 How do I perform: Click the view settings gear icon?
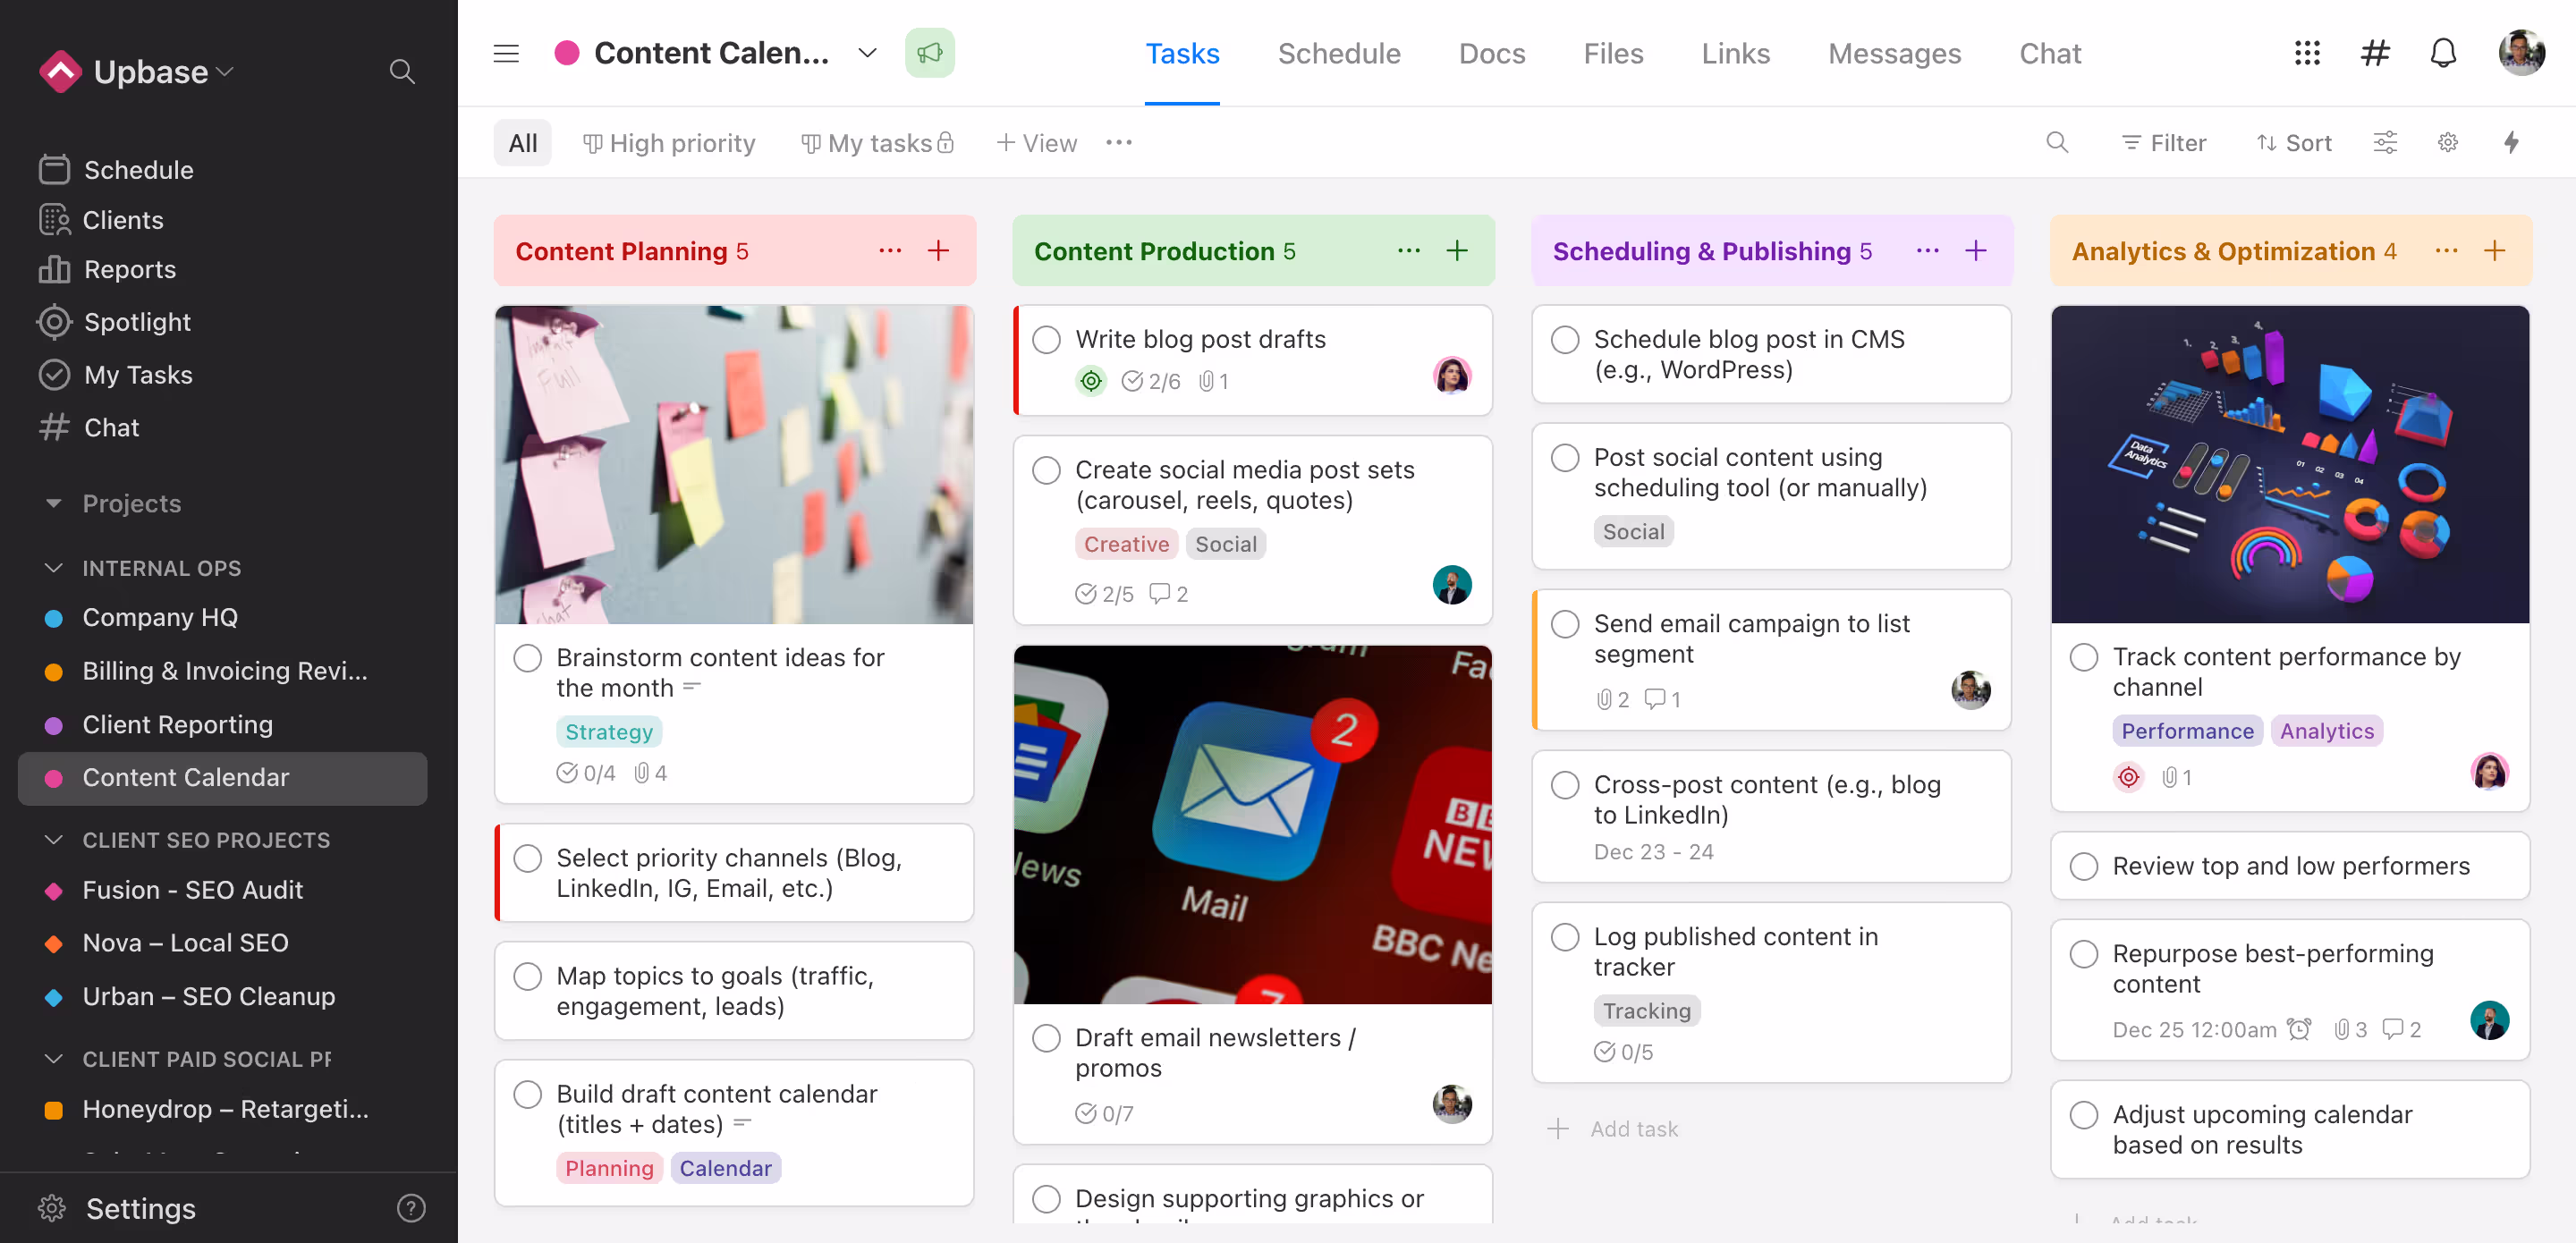pyautogui.click(x=2447, y=143)
